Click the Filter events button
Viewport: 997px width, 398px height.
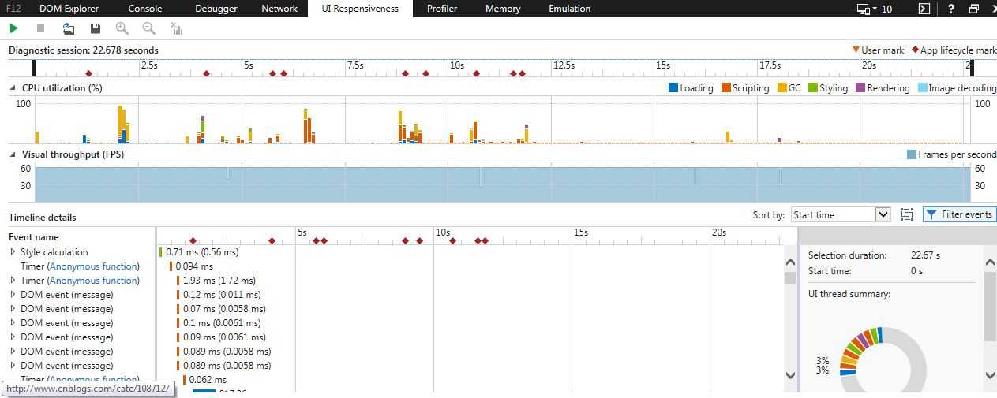(x=959, y=214)
